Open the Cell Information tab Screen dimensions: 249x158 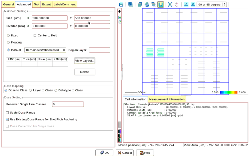(x=135, y=99)
